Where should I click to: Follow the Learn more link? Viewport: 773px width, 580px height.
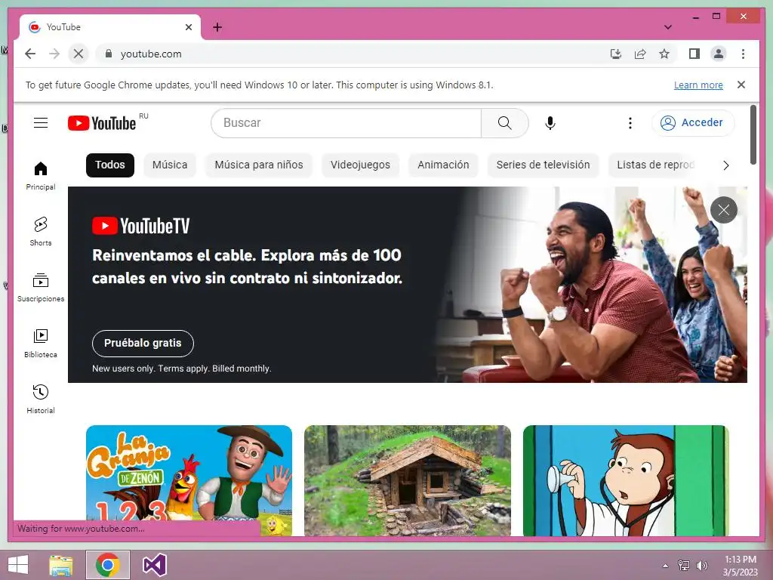pos(698,85)
